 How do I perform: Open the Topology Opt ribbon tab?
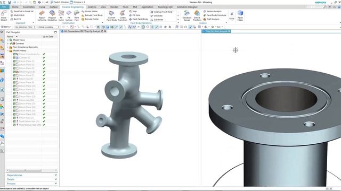(x=165, y=7)
